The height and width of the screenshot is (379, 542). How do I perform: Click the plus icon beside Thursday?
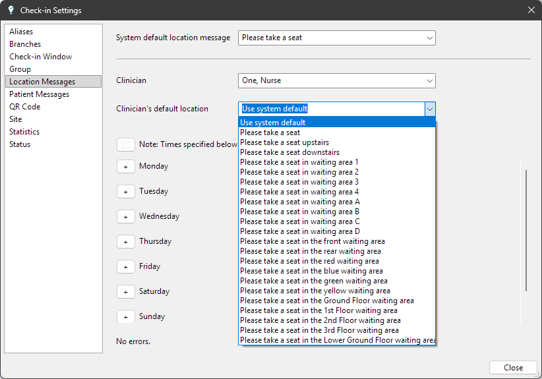click(x=125, y=242)
